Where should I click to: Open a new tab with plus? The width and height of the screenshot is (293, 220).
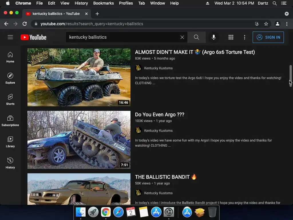(97, 14)
